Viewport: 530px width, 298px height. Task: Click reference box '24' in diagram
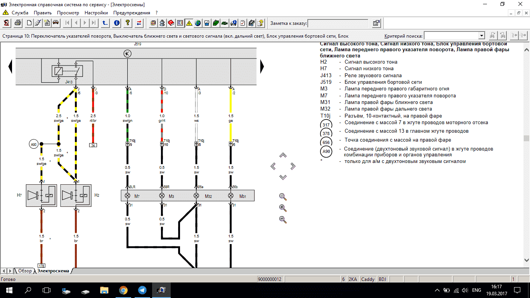tap(93, 145)
